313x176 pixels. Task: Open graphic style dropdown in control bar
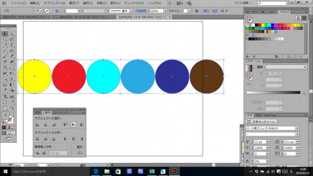189,11
